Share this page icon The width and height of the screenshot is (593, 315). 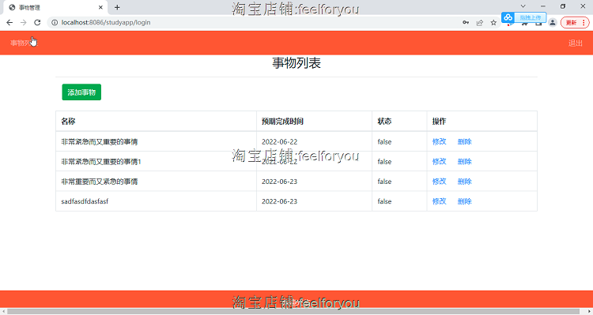point(480,23)
